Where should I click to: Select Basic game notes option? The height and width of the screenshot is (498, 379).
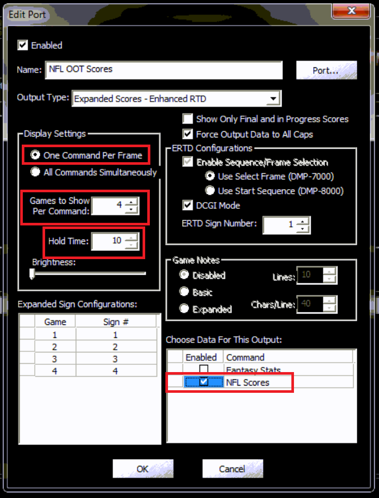pyautogui.click(x=184, y=292)
